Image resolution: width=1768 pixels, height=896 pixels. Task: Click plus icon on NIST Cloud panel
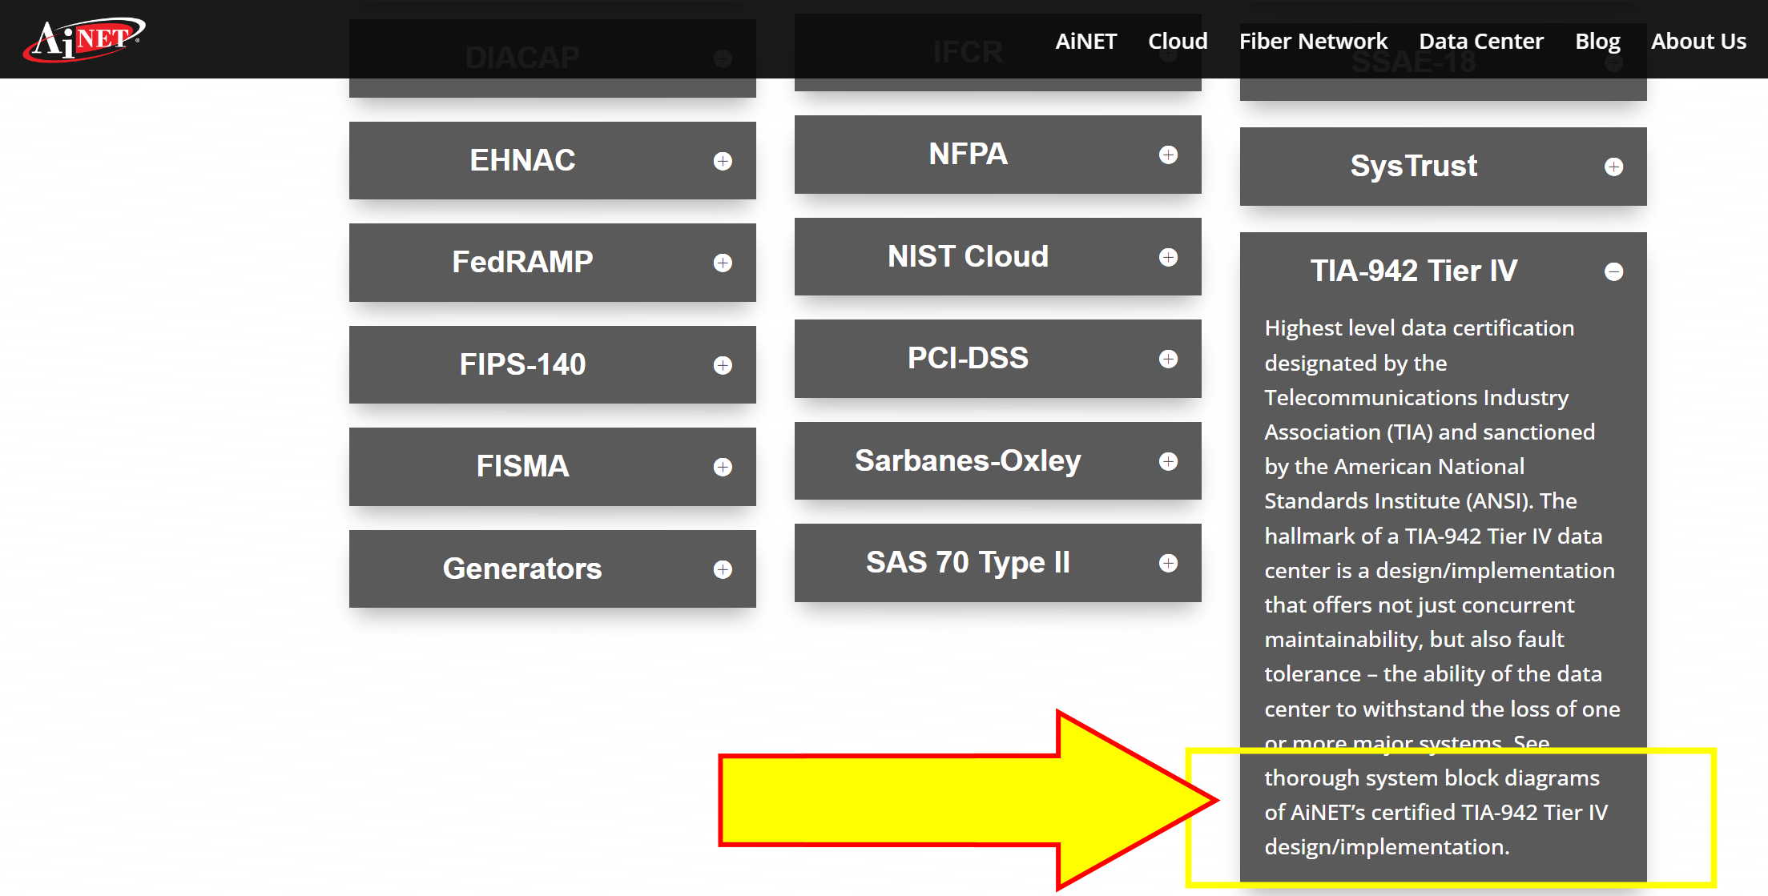click(x=1168, y=257)
